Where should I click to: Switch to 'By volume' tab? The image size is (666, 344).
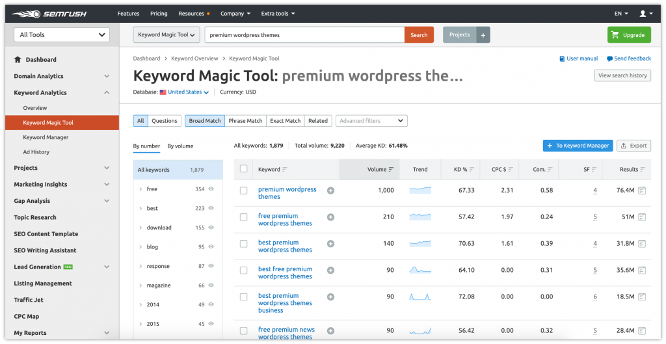pyautogui.click(x=180, y=146)
